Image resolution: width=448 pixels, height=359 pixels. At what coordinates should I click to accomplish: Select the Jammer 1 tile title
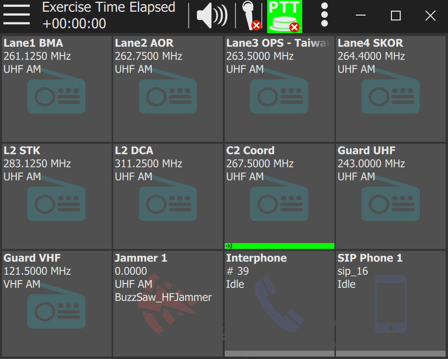tap(141, 258)
